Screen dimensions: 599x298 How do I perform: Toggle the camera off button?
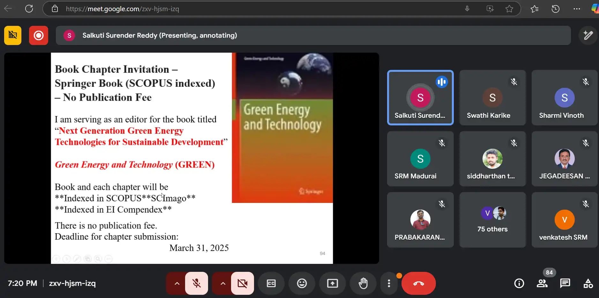pos(243,283)
